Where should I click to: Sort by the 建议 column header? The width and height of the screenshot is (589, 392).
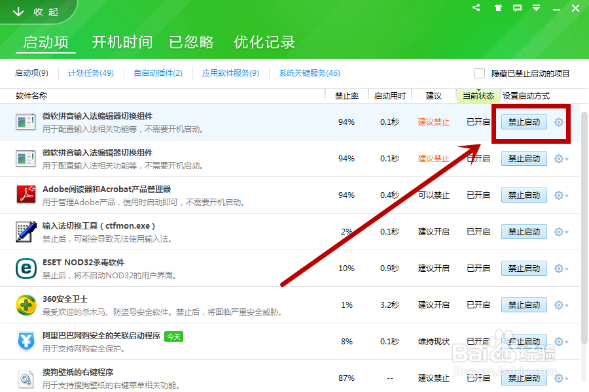(x=434, y=96)
